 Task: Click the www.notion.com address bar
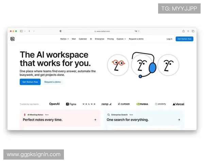[102, 31]
